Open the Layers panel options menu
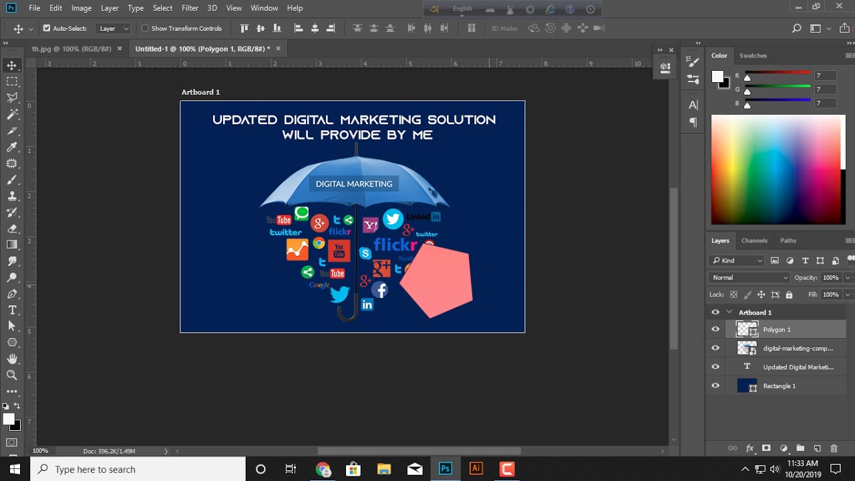The width and height of the screenshot is (855, 481). (850, 240)
